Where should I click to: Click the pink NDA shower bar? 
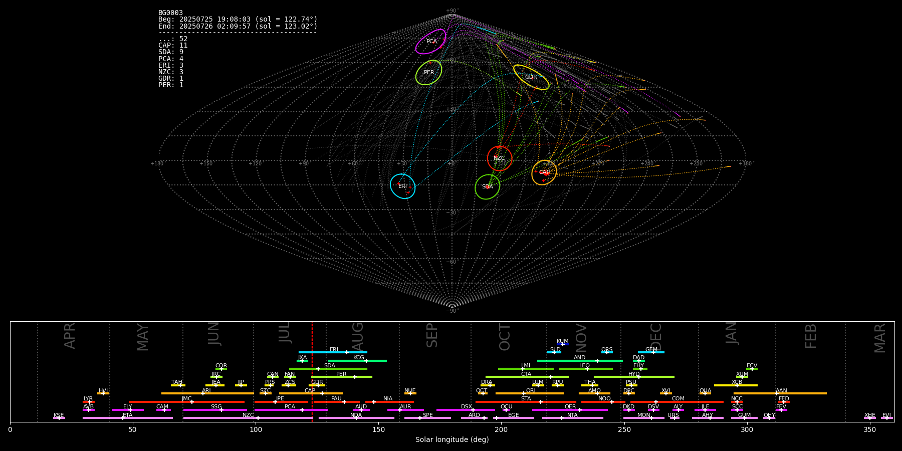pyautogui.click(x=356, y=418)
